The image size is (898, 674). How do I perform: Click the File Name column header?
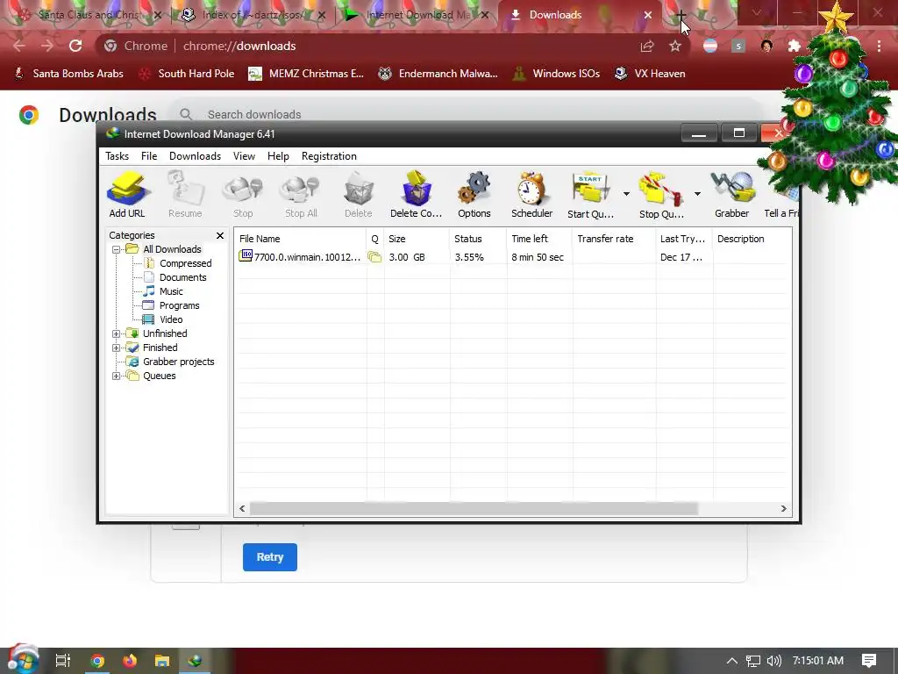tap(301, 239)
